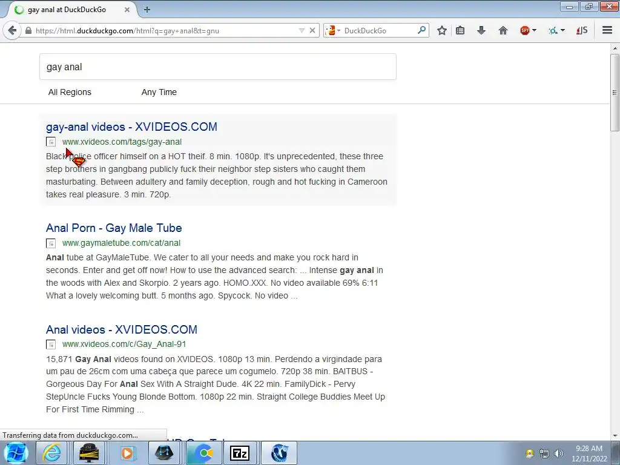Click the teal add-on icon in the toolbar
The height and width of the screenshot is (465, 620).
pos(553,30)
